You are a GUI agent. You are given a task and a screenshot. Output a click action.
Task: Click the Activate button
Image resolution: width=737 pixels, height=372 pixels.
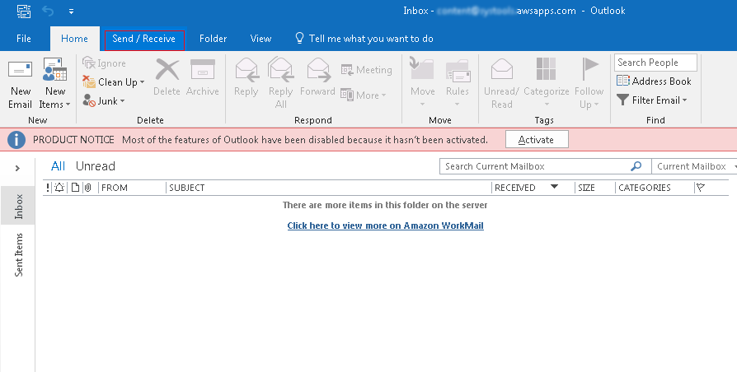point(537,139)
